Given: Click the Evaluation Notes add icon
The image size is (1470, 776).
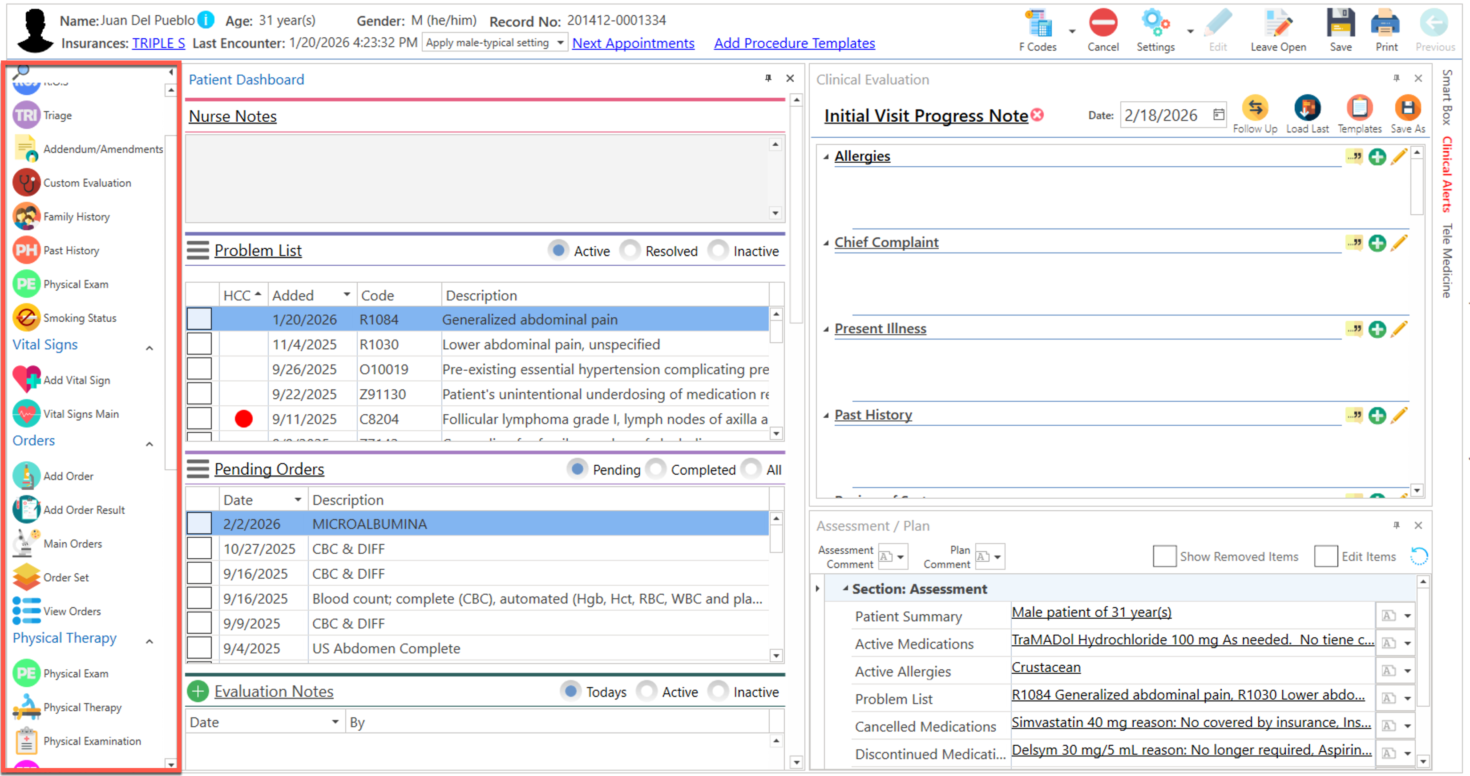Looking at the screenshot, I should 198,691.
